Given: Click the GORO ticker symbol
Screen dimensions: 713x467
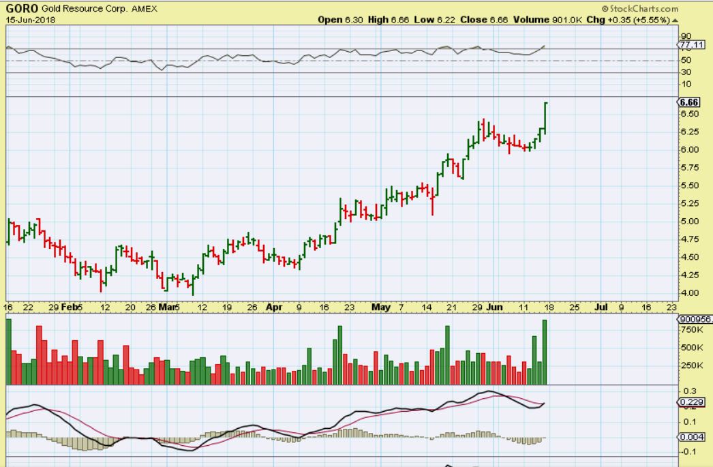Looking at the screenshot, I should (x=20, y=9).
